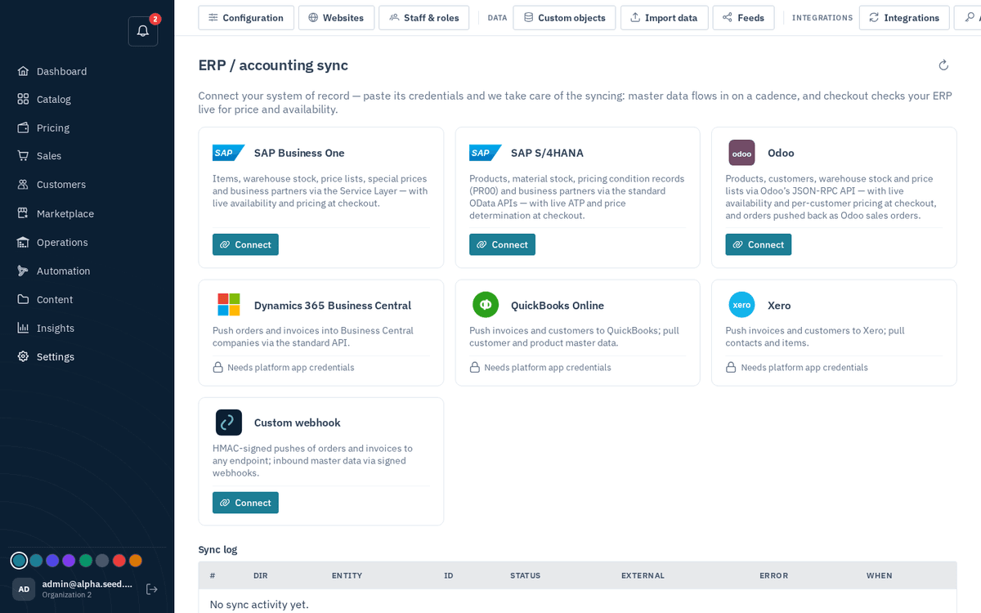Select the indigo theme color swatch

coord(52,561)
